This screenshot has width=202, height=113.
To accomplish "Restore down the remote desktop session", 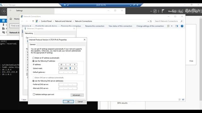I will [134, 5].
